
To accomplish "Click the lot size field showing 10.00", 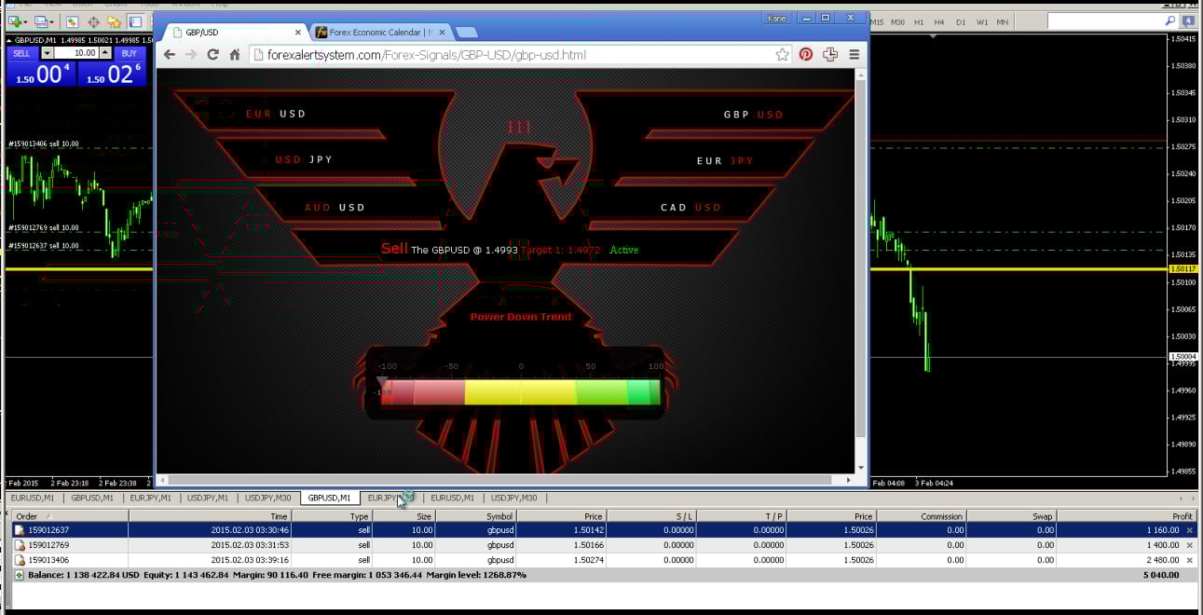I will (76, 53).
